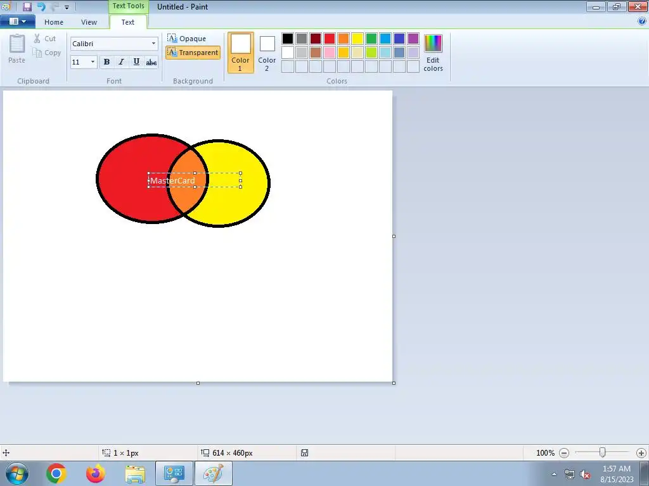Click the Text Tools contextual tab header

coord(128,6)
